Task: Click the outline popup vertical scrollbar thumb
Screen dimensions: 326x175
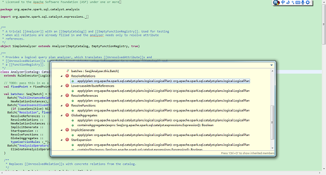Action: pos(272,122)
